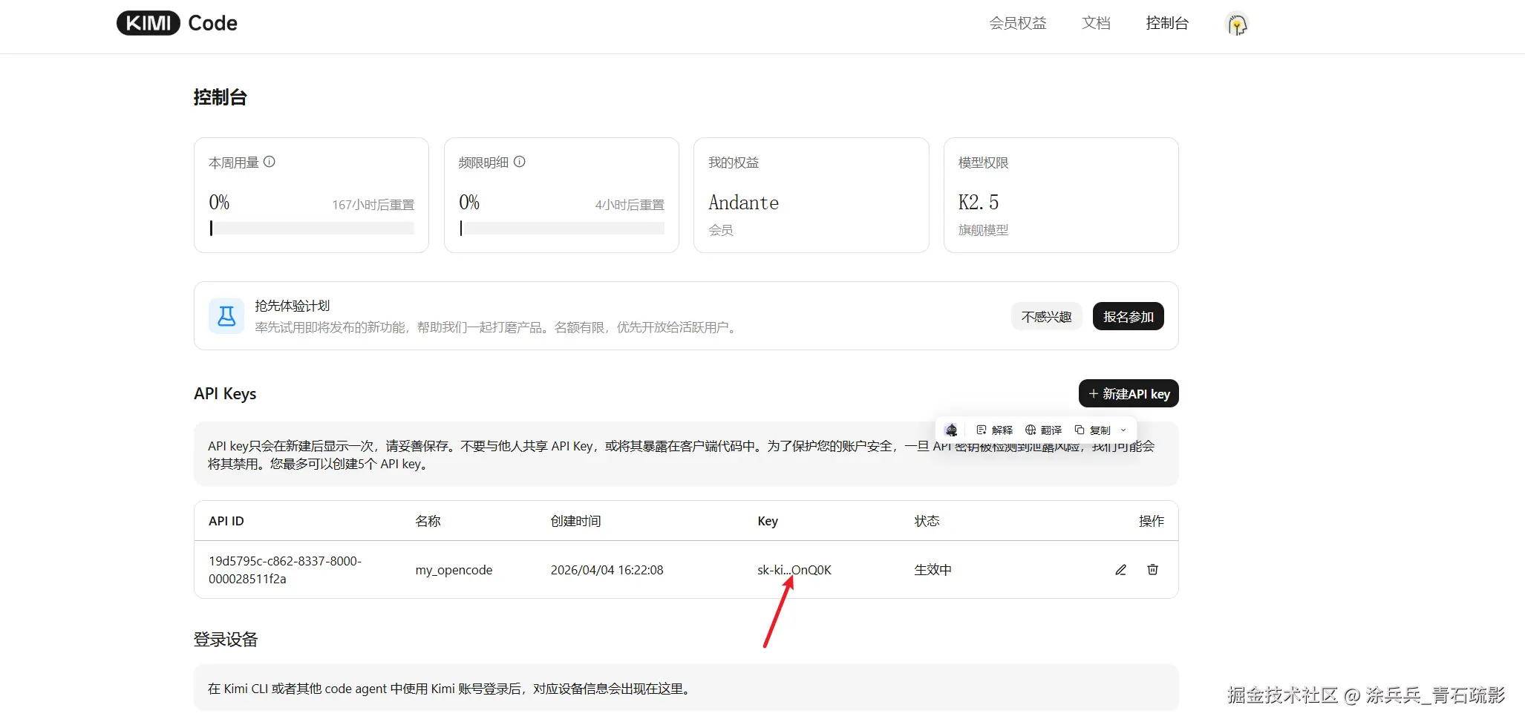Click the 创建时间 column header
The width and height of the screenshot is (1525, 725).
[x=575, y=522]
